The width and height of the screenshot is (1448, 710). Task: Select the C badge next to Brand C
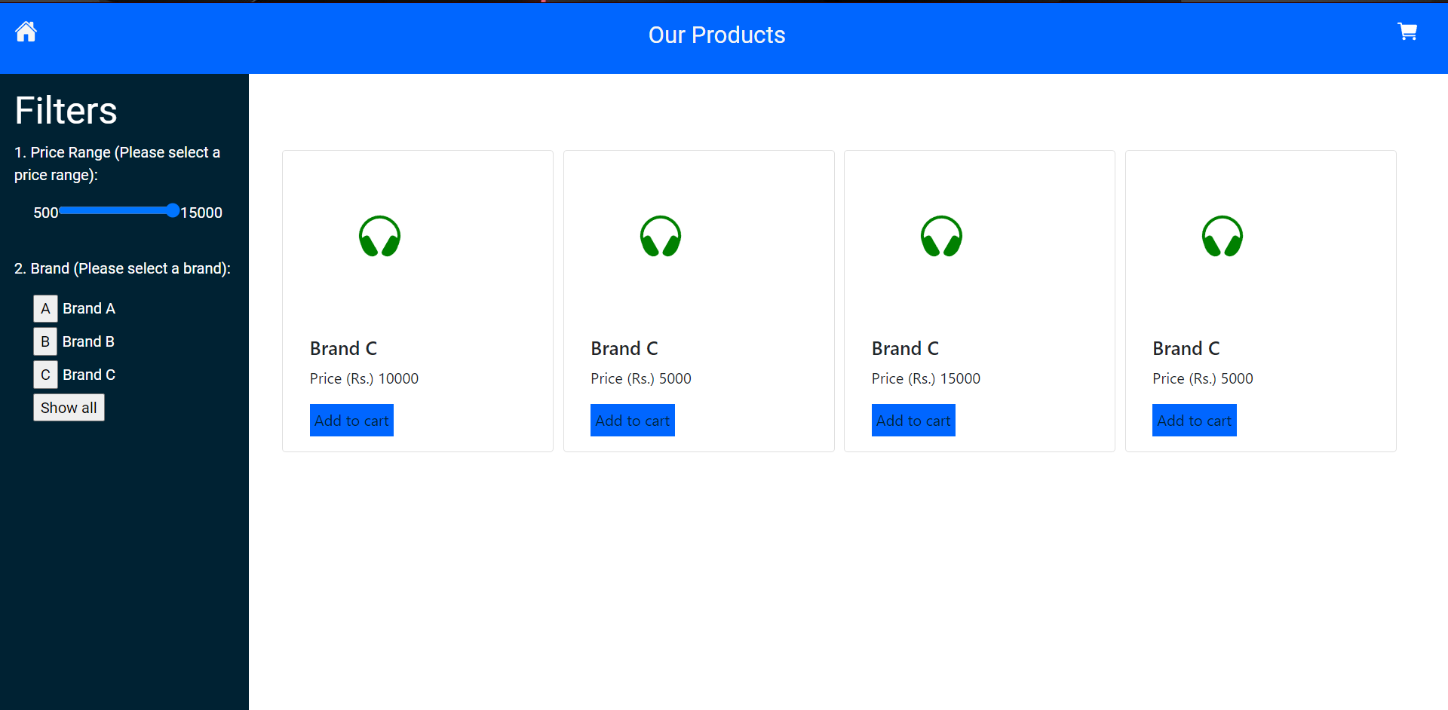(45, 375)
